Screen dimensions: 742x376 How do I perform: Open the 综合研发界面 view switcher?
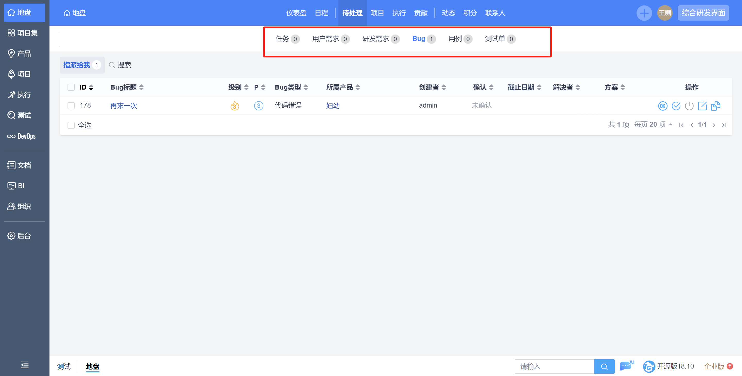(x=703, y=13)
